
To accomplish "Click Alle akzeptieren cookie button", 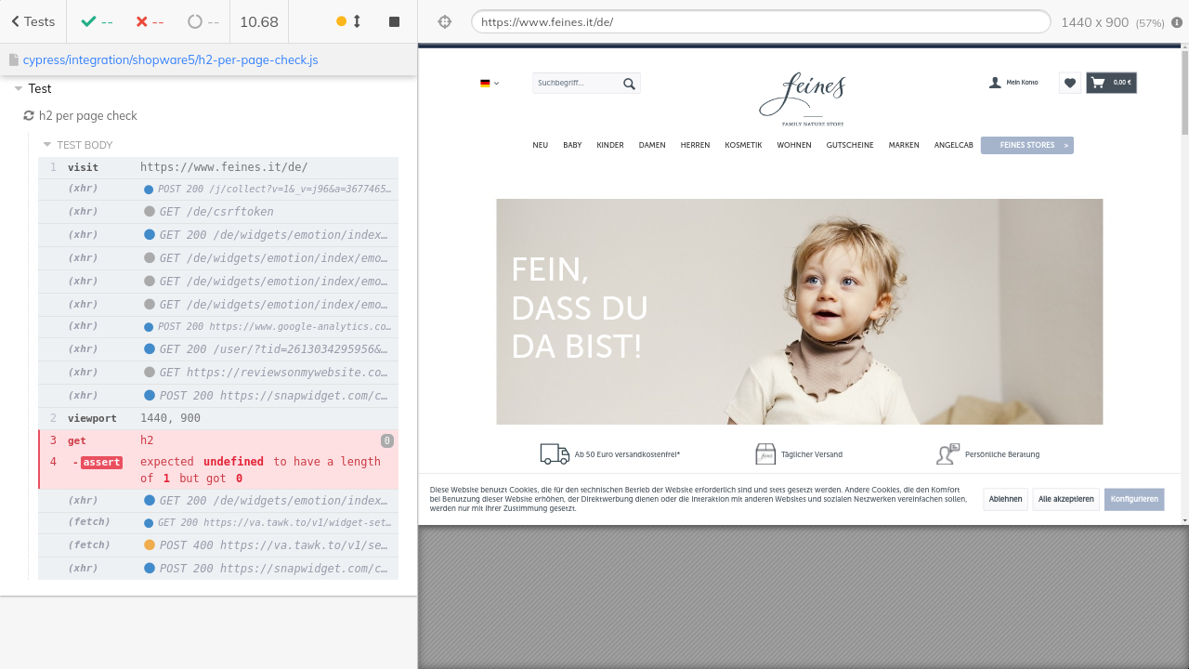I will pyautogui.click(x=1065, y=499).
